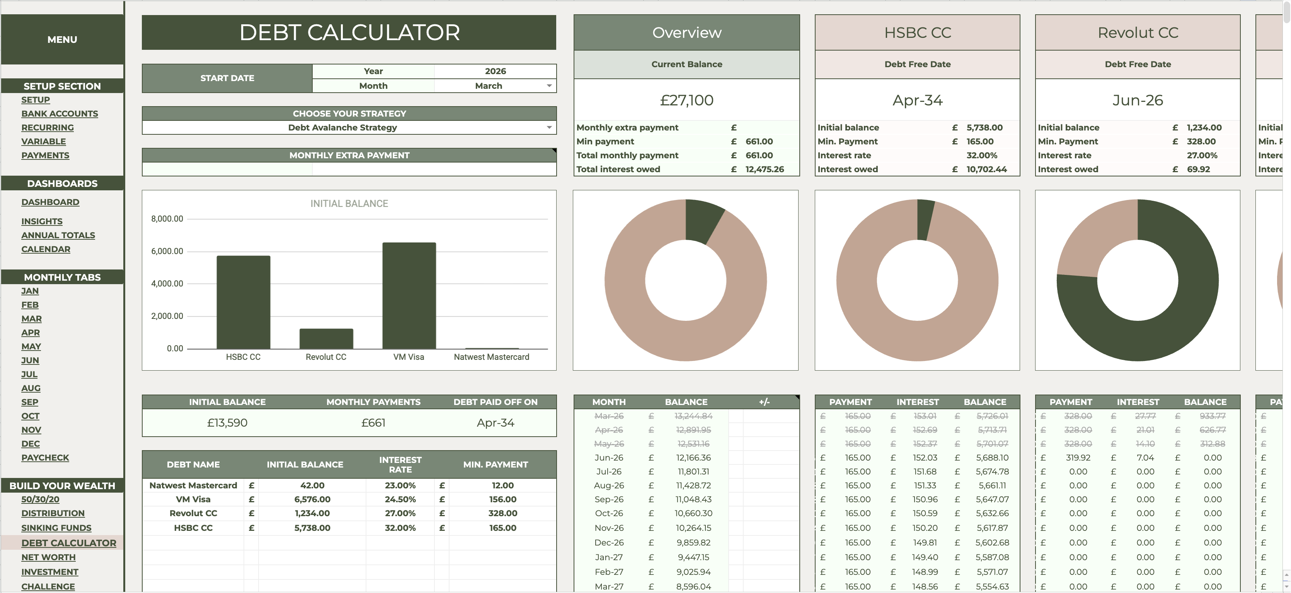Image resolution: width=1291 pixels, height=593 pixels.
Task: Open the INSIGHTS link
Action: pyautogui.click(x=42, y=221)
